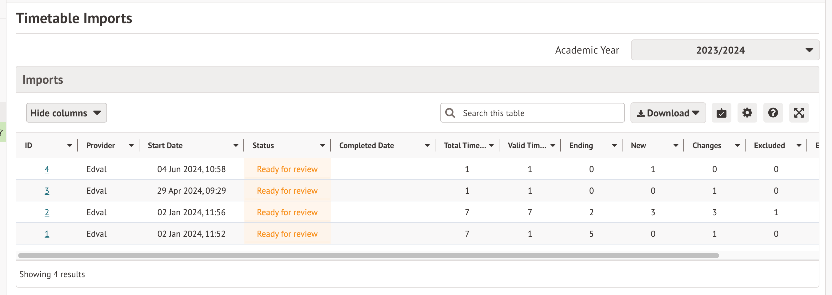Click the horizontal table scrollbar
Viewport: 832px width, 295px height.
[x=368, y=256]
